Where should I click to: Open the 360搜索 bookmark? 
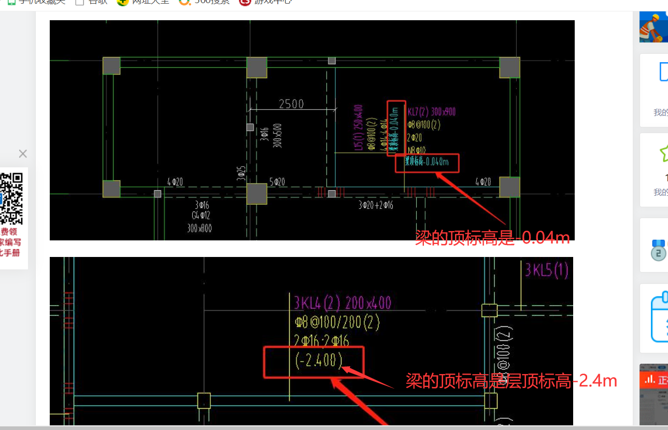point(205,2)
